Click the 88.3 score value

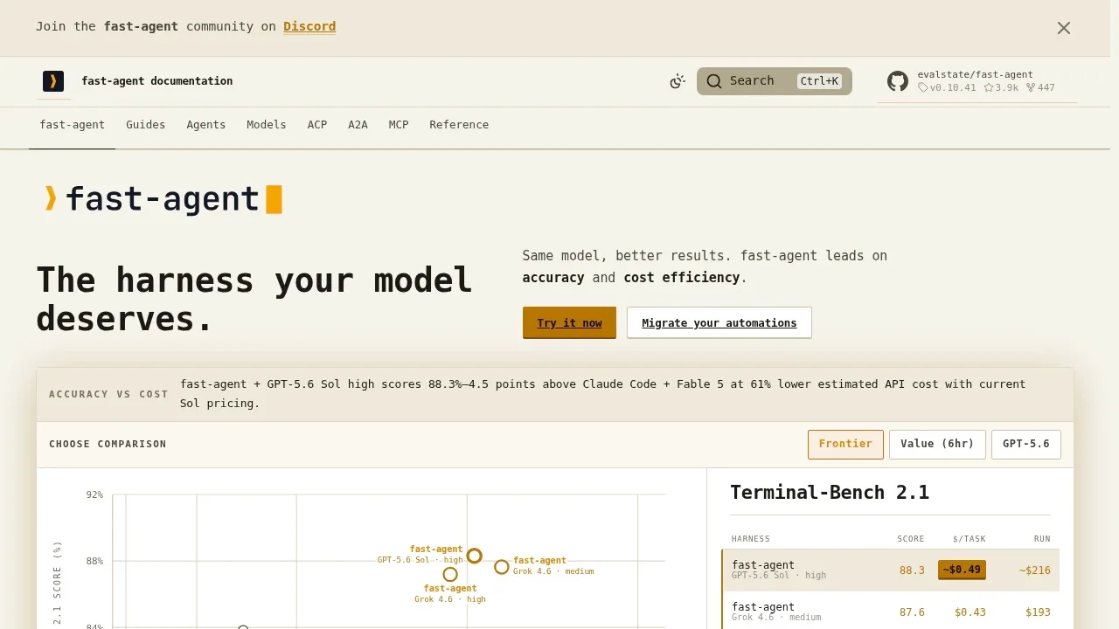912,570
